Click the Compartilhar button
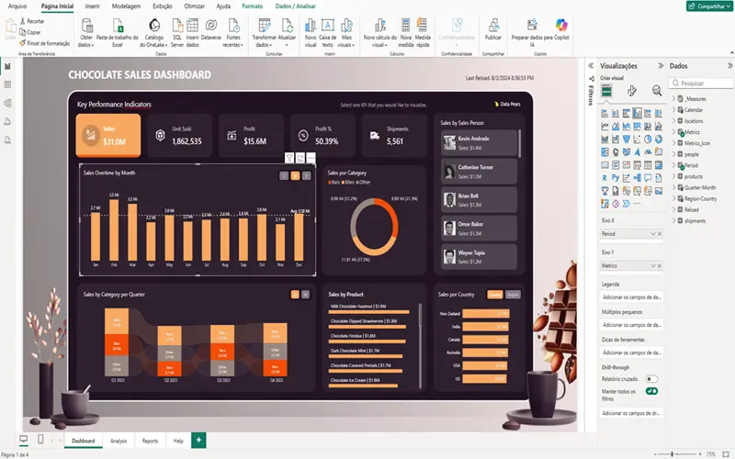The width and height of the screenshot is (735, 459). tap(709, 6)
